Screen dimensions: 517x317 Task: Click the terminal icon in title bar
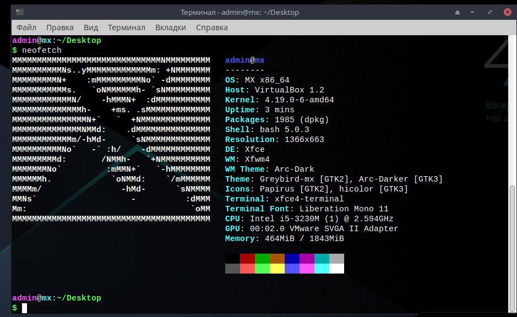[20, 12]
